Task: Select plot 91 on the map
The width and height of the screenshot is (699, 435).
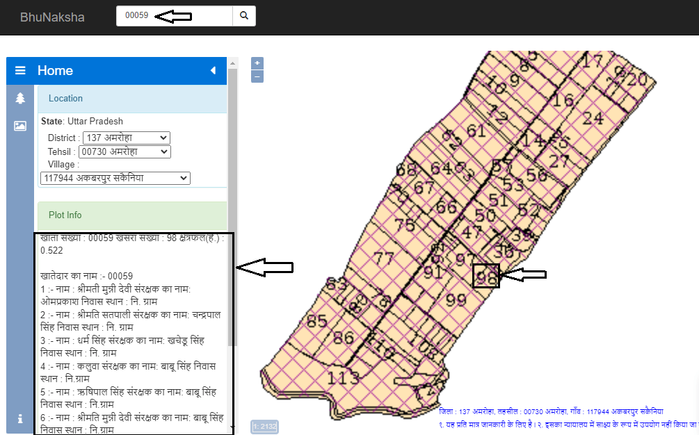Action: pyautogui.click(x=433, y=272)
